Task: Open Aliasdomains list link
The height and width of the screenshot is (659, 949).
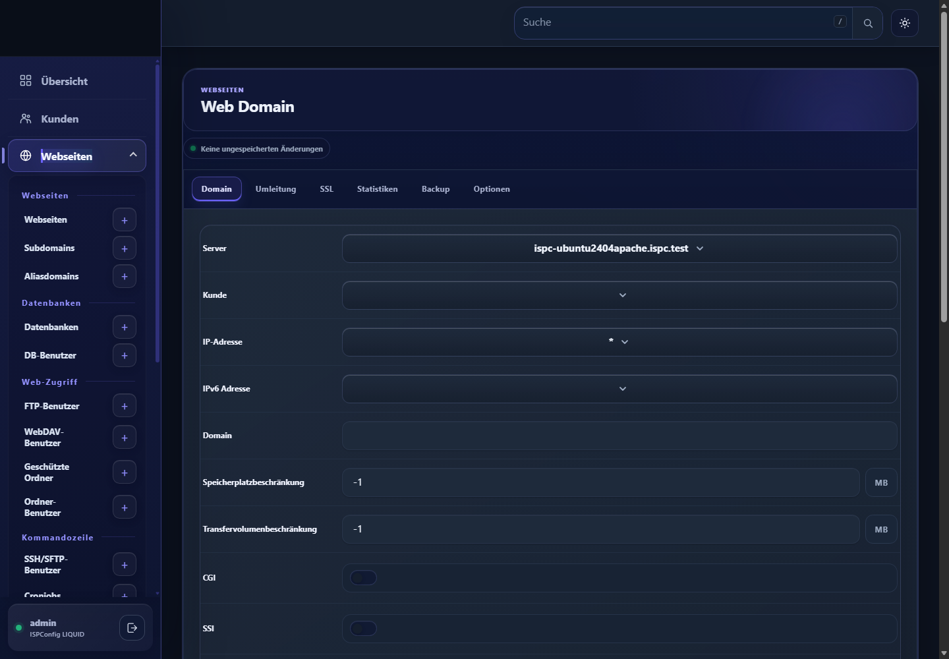Action: (51, 277)
